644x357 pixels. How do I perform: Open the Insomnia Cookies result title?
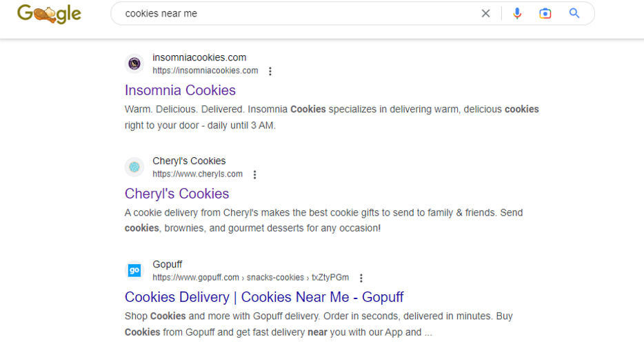180,90
